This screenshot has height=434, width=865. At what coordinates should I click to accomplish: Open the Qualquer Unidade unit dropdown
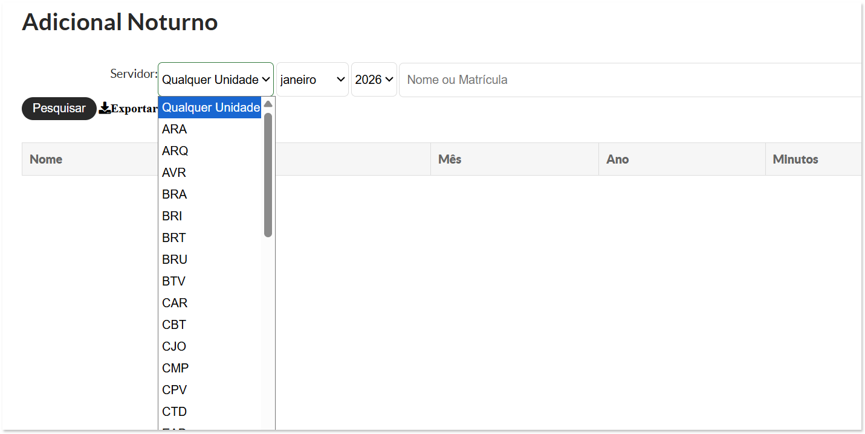215,80
